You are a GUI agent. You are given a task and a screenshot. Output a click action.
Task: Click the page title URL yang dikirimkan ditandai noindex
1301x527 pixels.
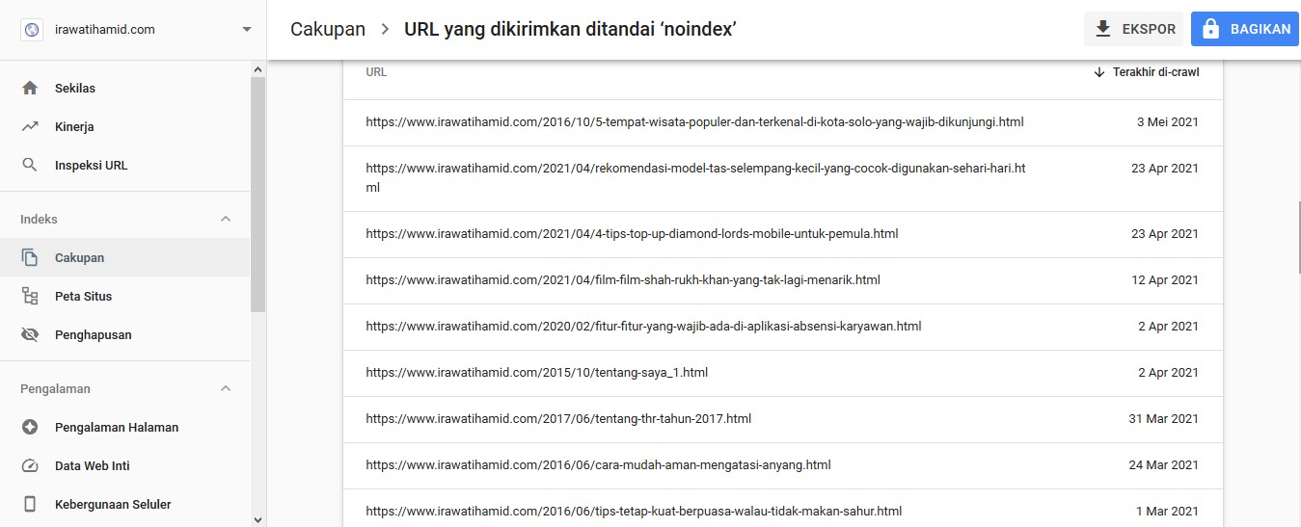(571, 29)
